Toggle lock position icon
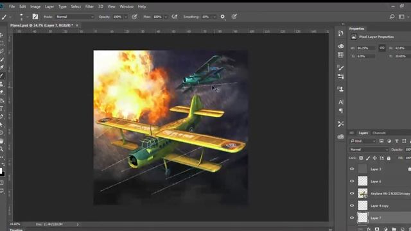The width and height of the screenshot is (411, 231). [x=375, y=158]
